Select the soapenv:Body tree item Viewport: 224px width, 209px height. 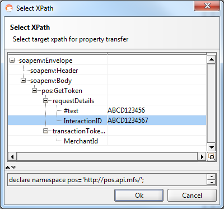[51, 81]
